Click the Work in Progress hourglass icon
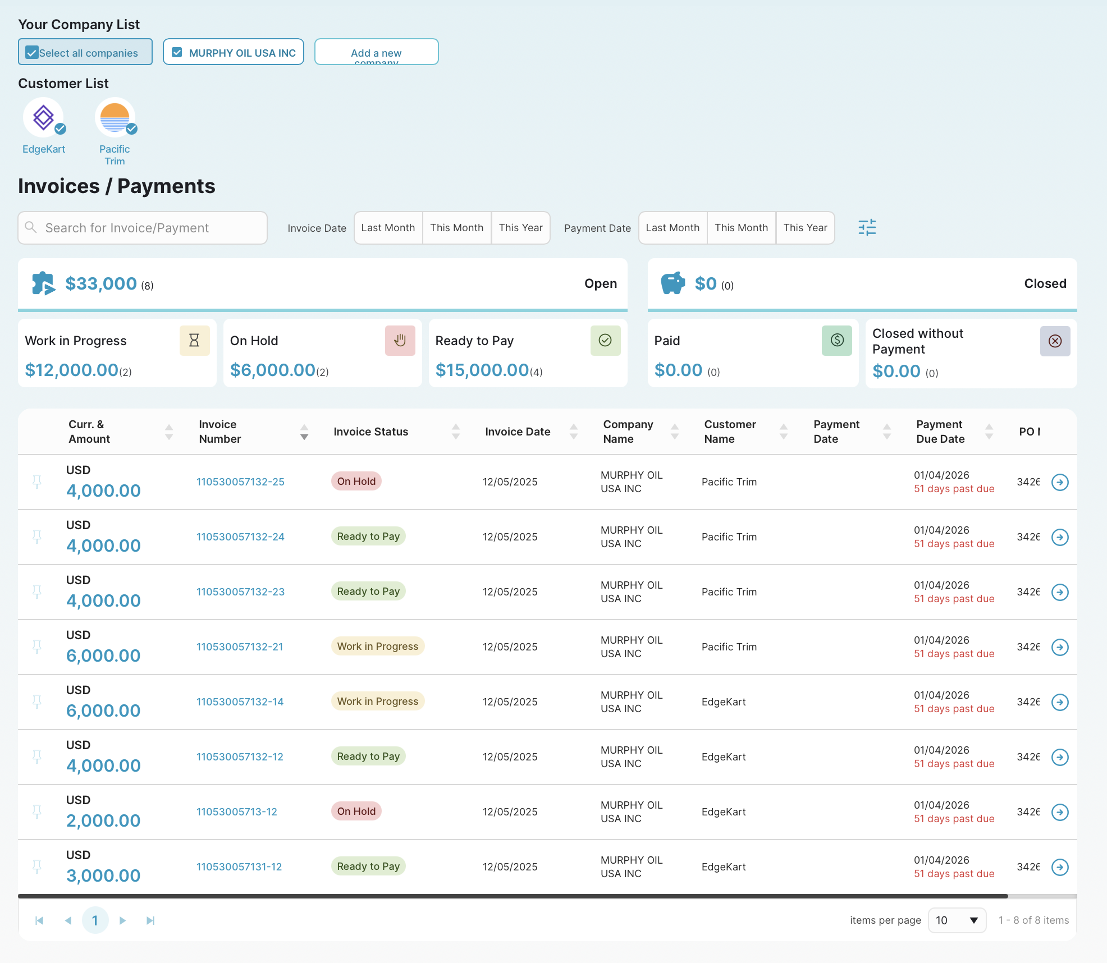 pos(194,341)
